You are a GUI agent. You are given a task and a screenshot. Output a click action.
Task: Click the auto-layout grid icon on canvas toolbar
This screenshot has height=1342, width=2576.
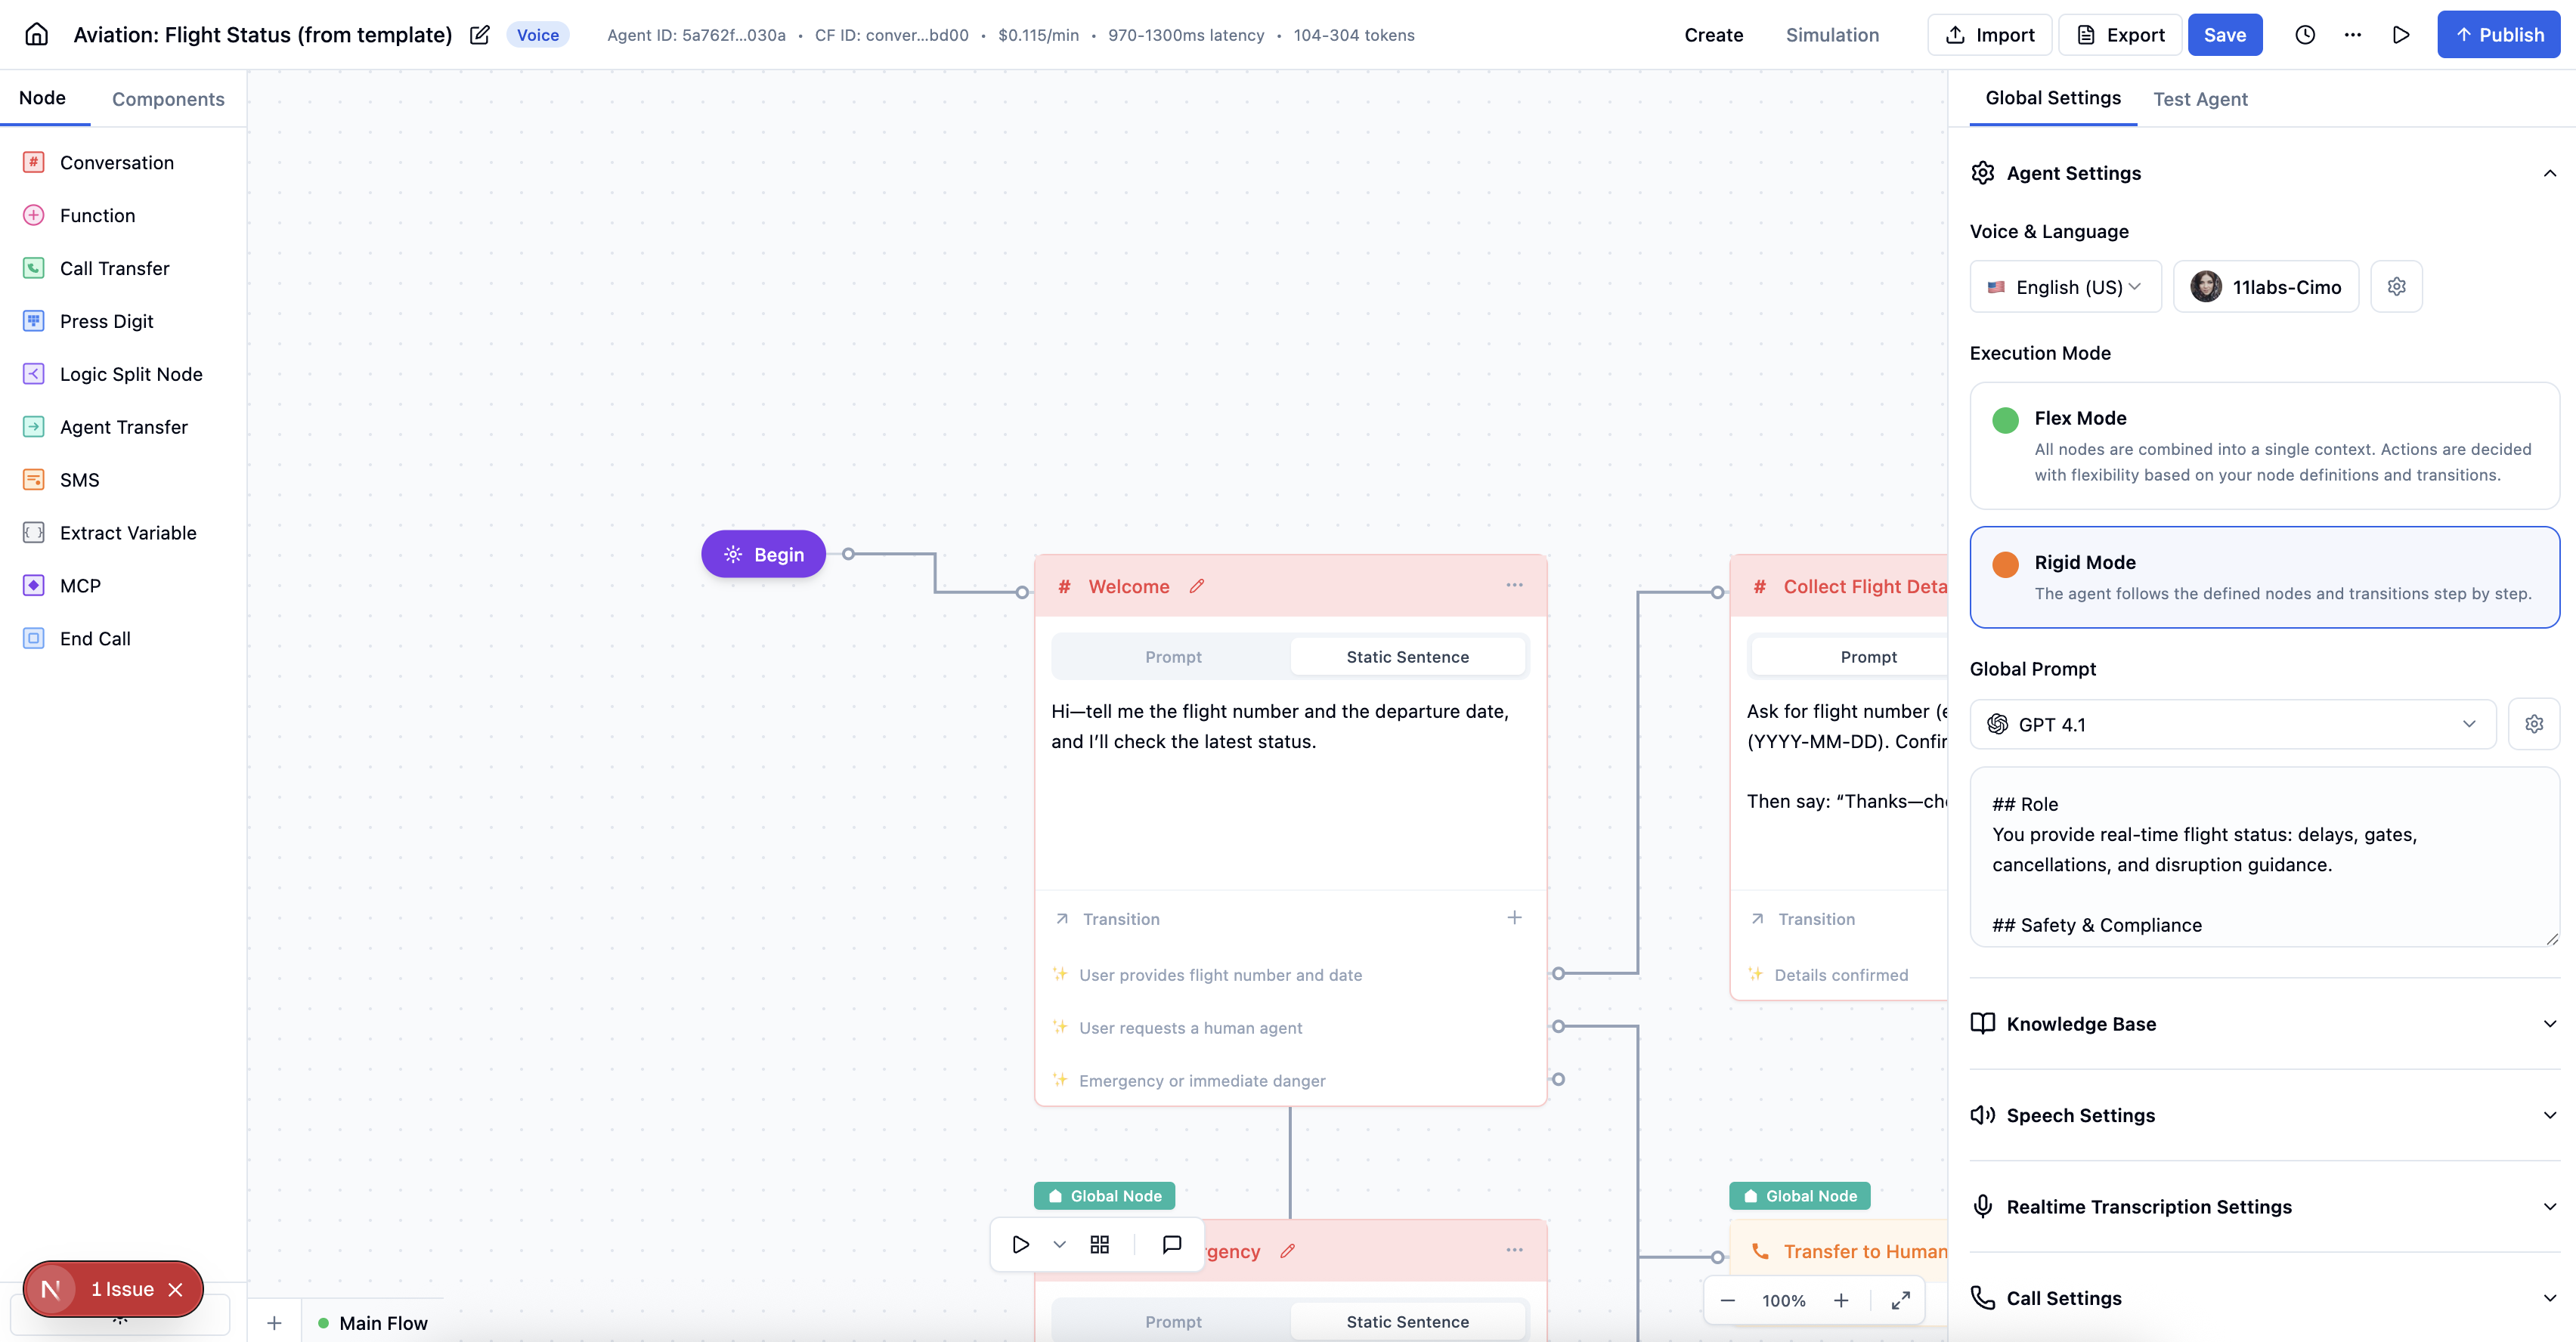click(1099, 1243)
